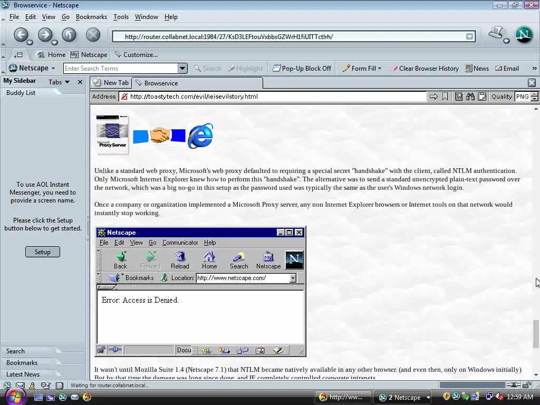The width and height of the screenshot is (540, 405).
Task: Open the My Netscape toolbar shortcut
Action: [x=89, y=55]
